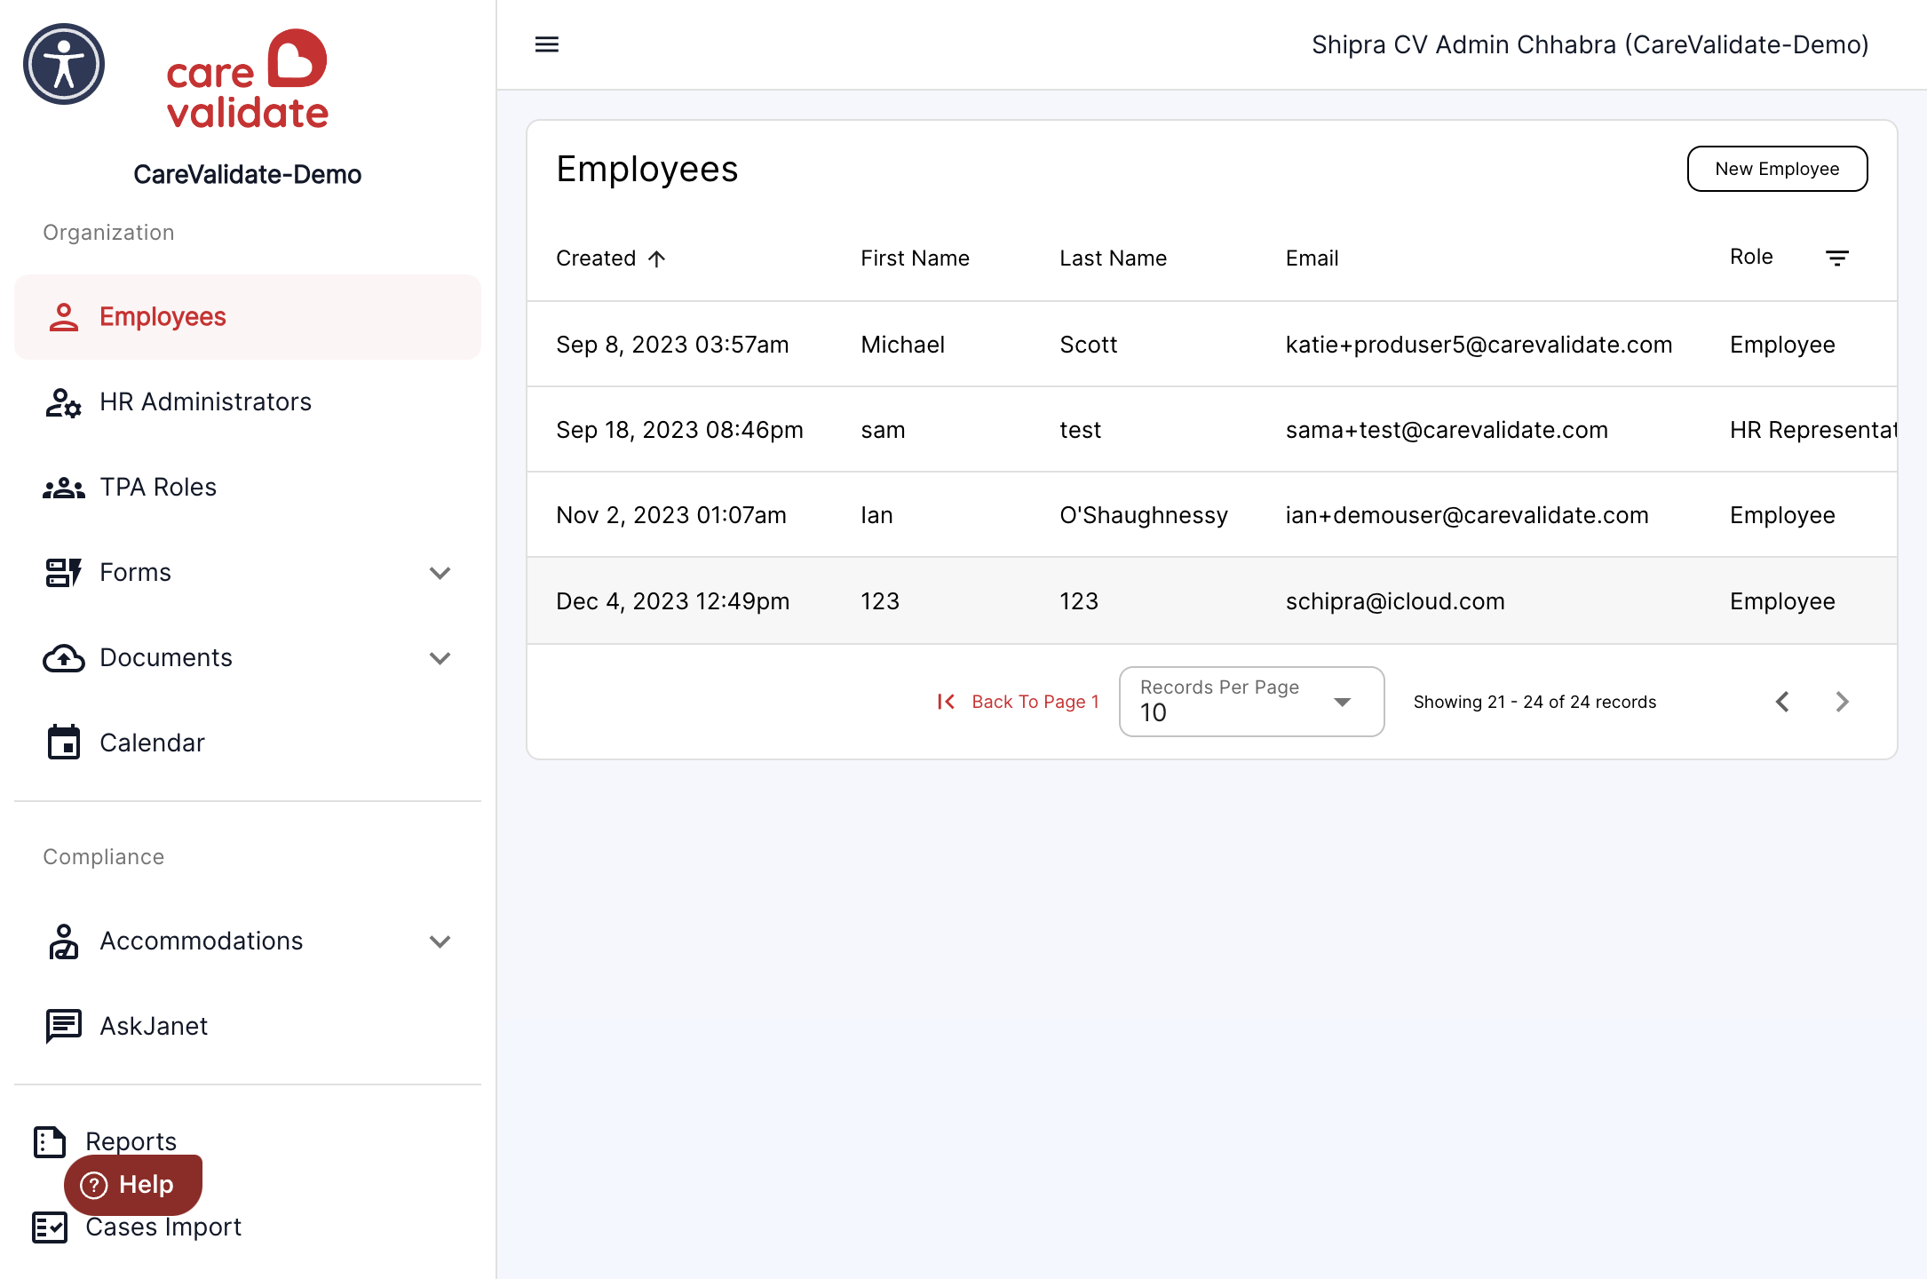The height and width of the screenshot is (1279, 1927).
Task: Expand the Documents submenu chevron
Action: coord(440,658)
